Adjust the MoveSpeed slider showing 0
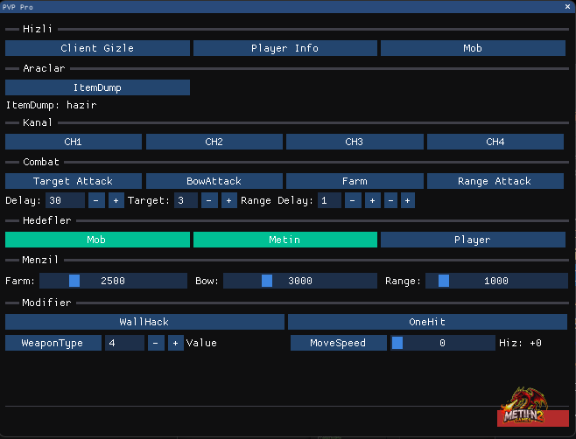Image resolution: width=576 pixels, height=439 pixels. [x=443, y=343]
